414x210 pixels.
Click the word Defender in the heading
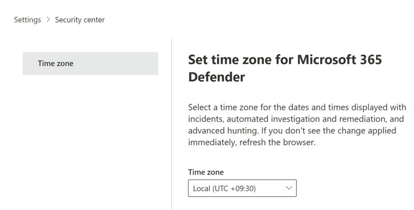(x=216, y=77)
